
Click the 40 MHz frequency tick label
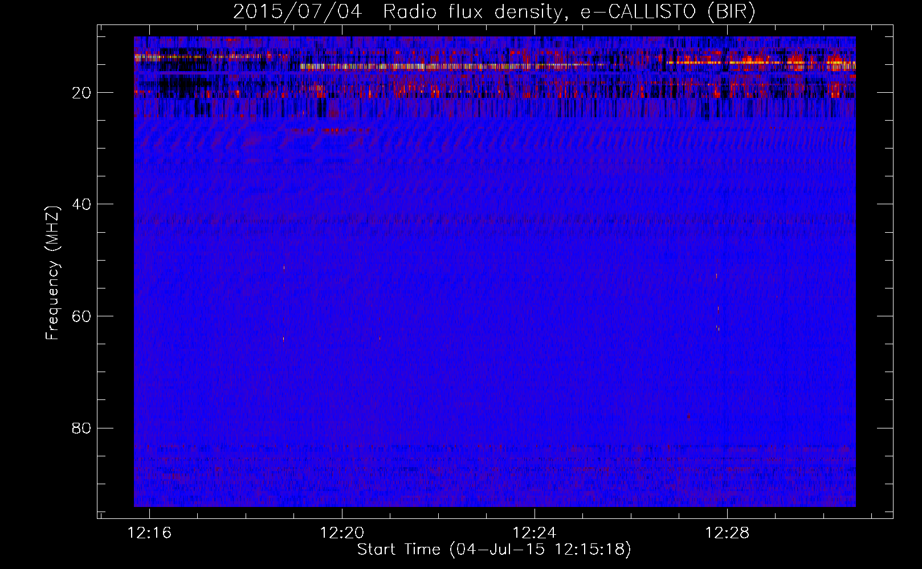(x=82, y=204)
